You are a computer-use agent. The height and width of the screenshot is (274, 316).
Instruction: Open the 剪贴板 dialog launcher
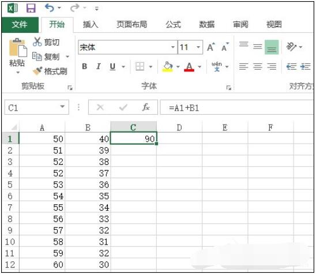click(70, 88)
